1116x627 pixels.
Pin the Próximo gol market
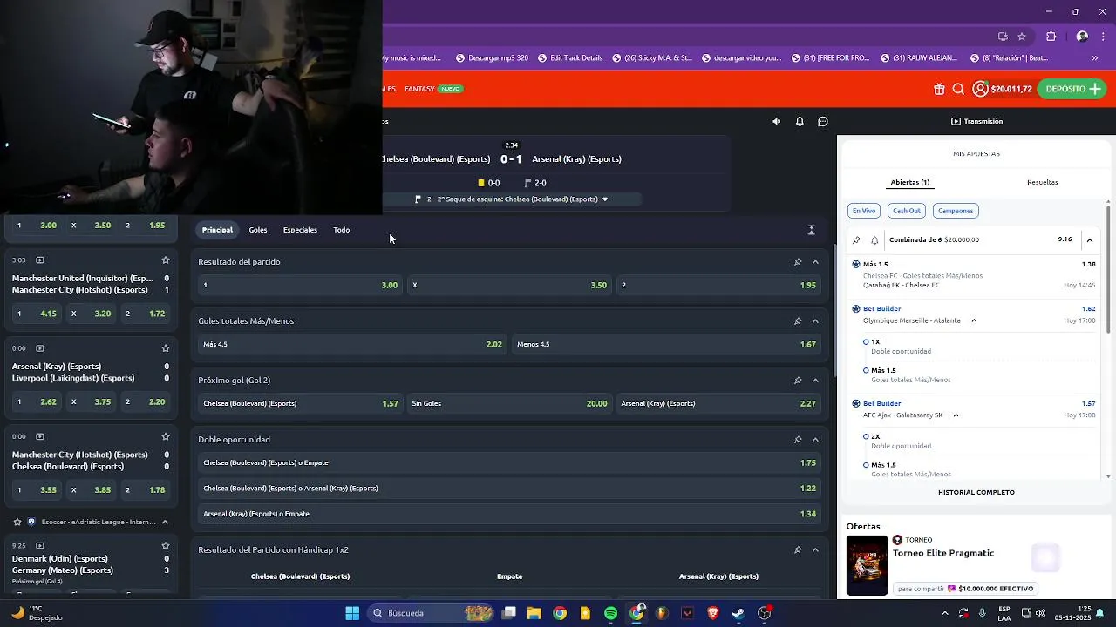coord(798,381)
